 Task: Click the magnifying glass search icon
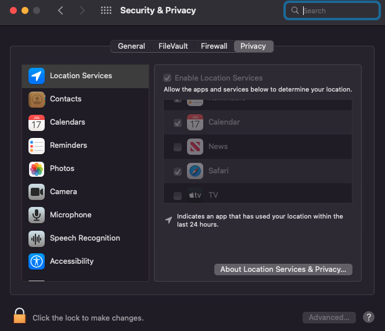coord(294,10)
